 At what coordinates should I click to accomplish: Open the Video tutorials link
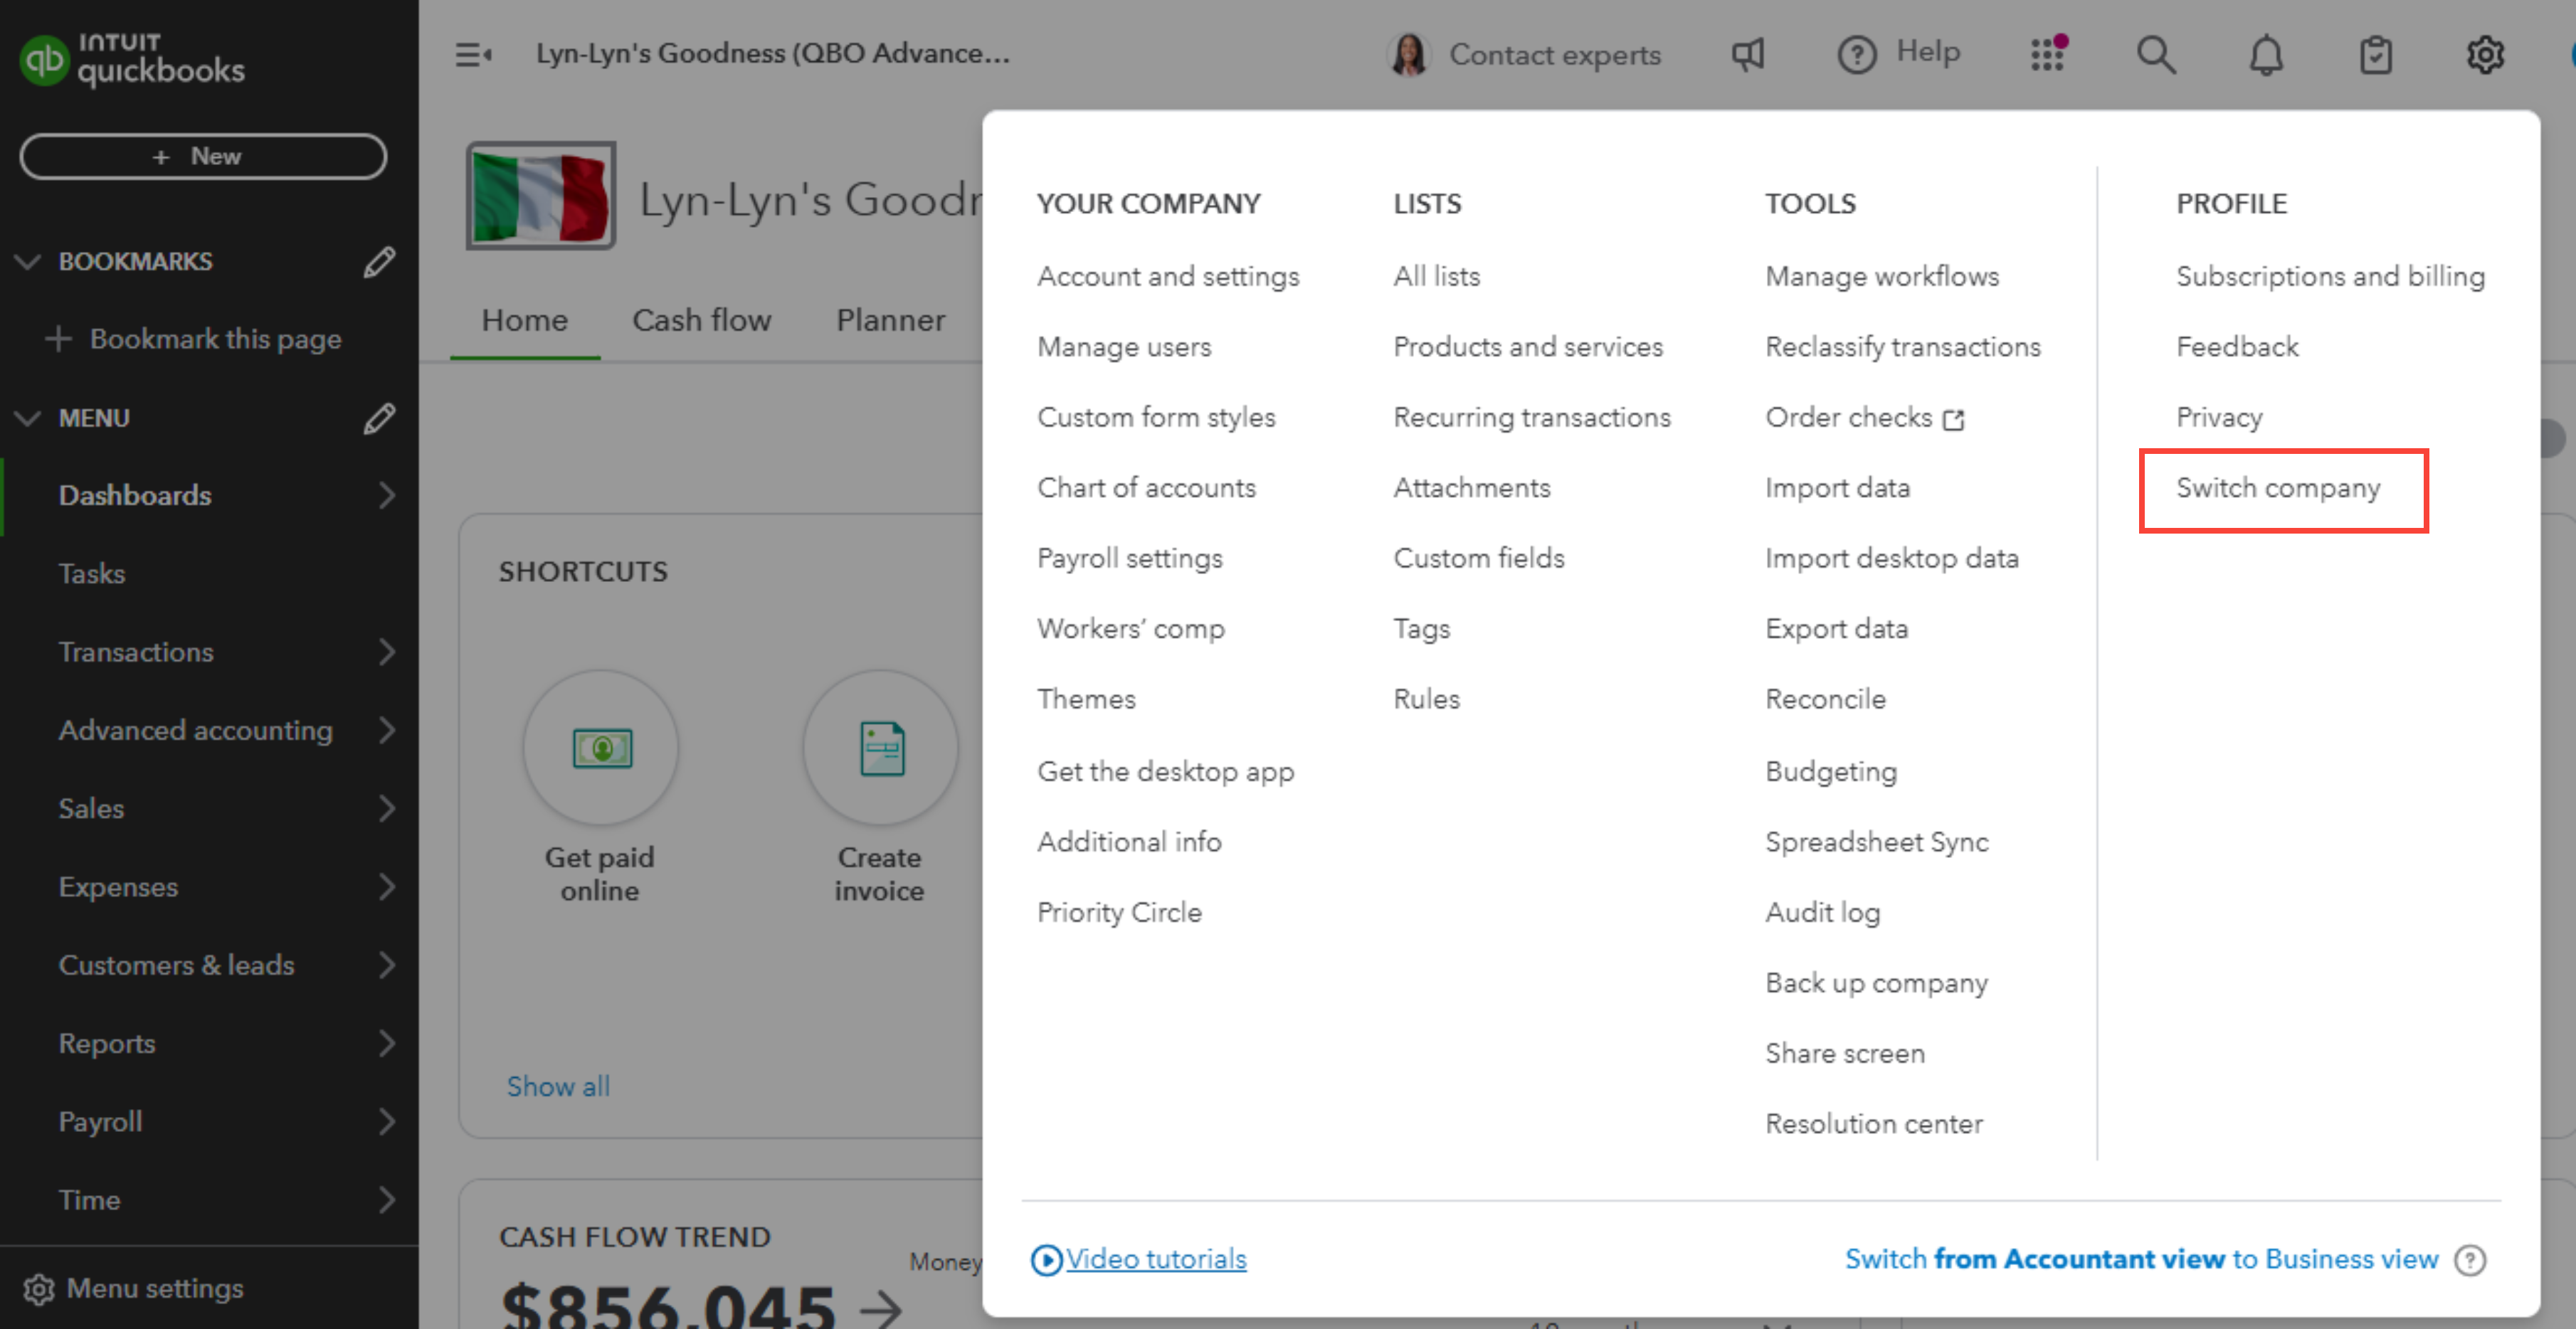pos(1156,1260)
